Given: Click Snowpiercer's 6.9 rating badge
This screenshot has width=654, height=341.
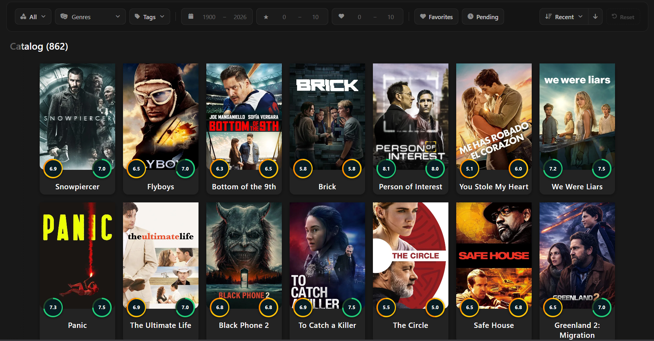Looking at the screenshot, I should pos(53,169).
